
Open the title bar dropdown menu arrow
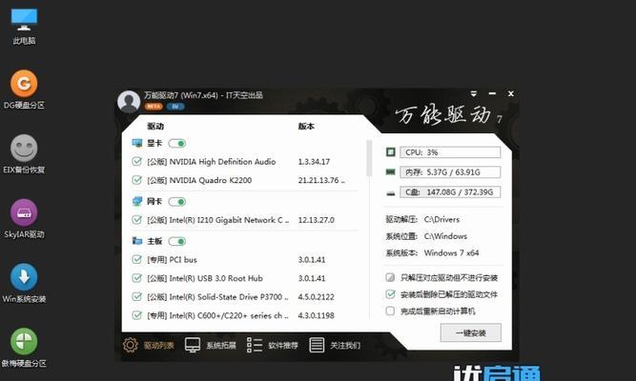pos(473,93)
